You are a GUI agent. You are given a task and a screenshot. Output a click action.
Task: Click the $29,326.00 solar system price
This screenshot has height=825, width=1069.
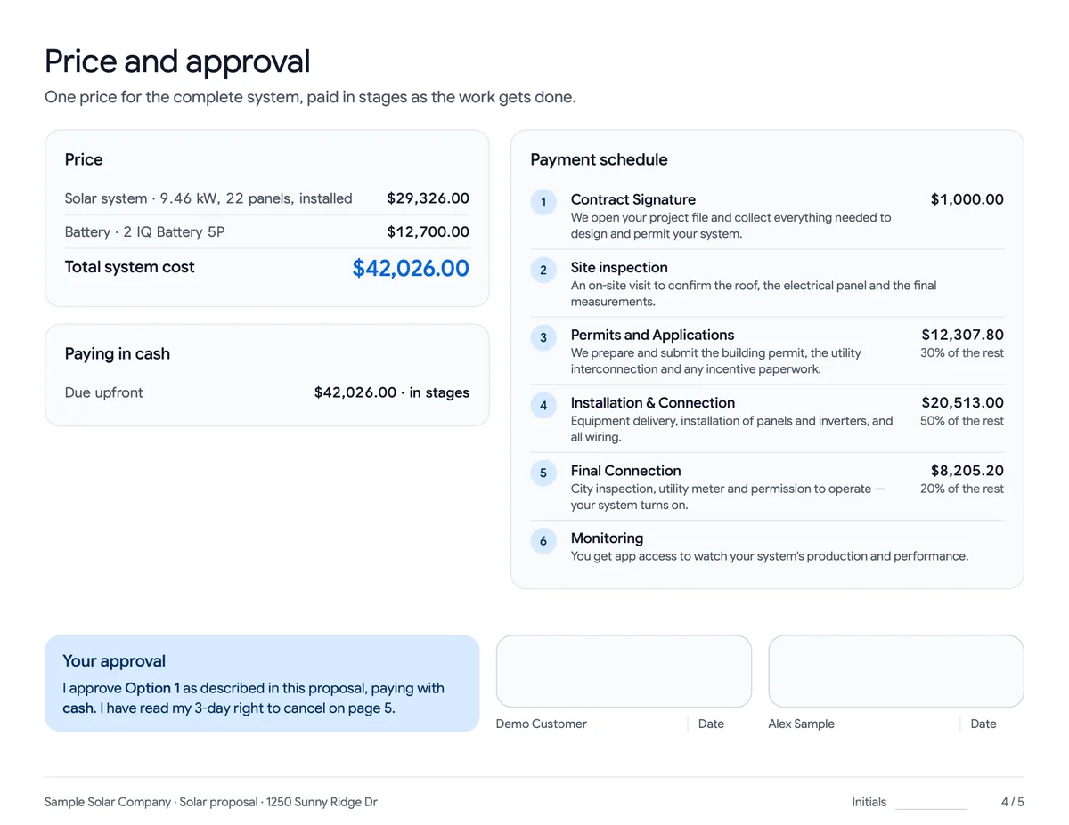pyautogui.click(x=428, y=198)
